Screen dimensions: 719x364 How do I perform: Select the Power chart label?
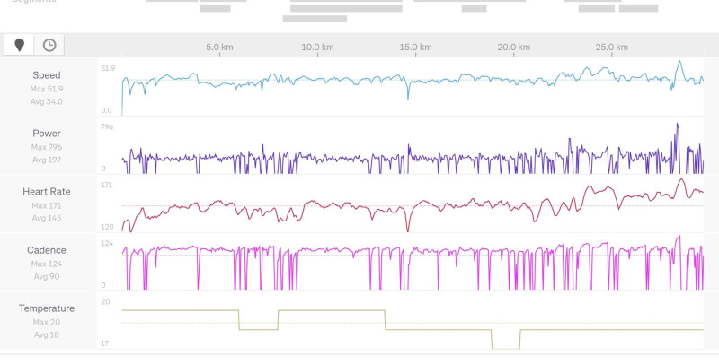47,134
